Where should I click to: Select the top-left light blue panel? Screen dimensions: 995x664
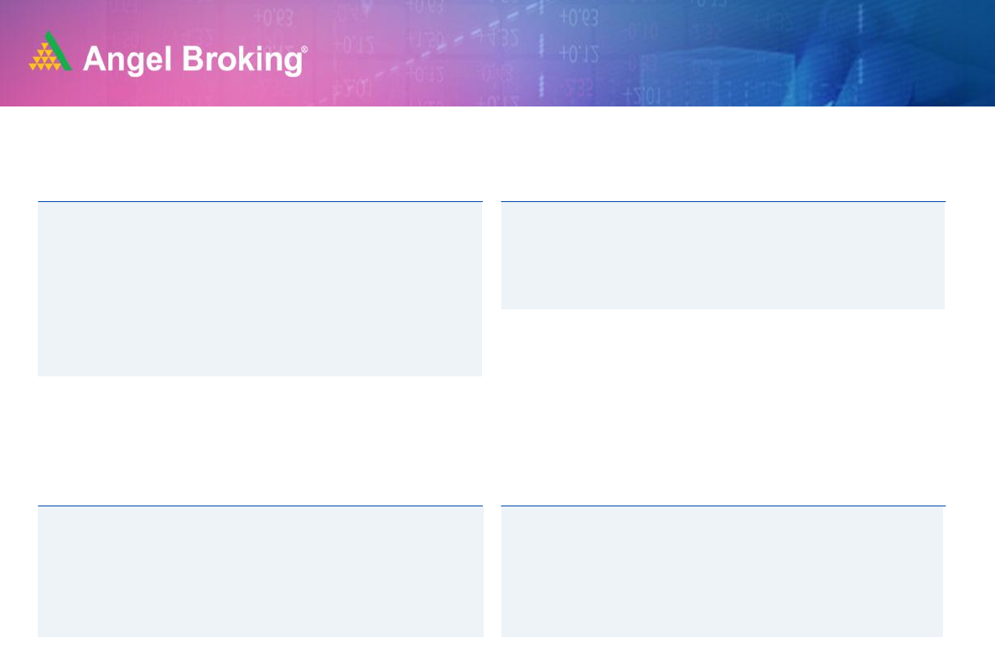[x=260, y=289]
